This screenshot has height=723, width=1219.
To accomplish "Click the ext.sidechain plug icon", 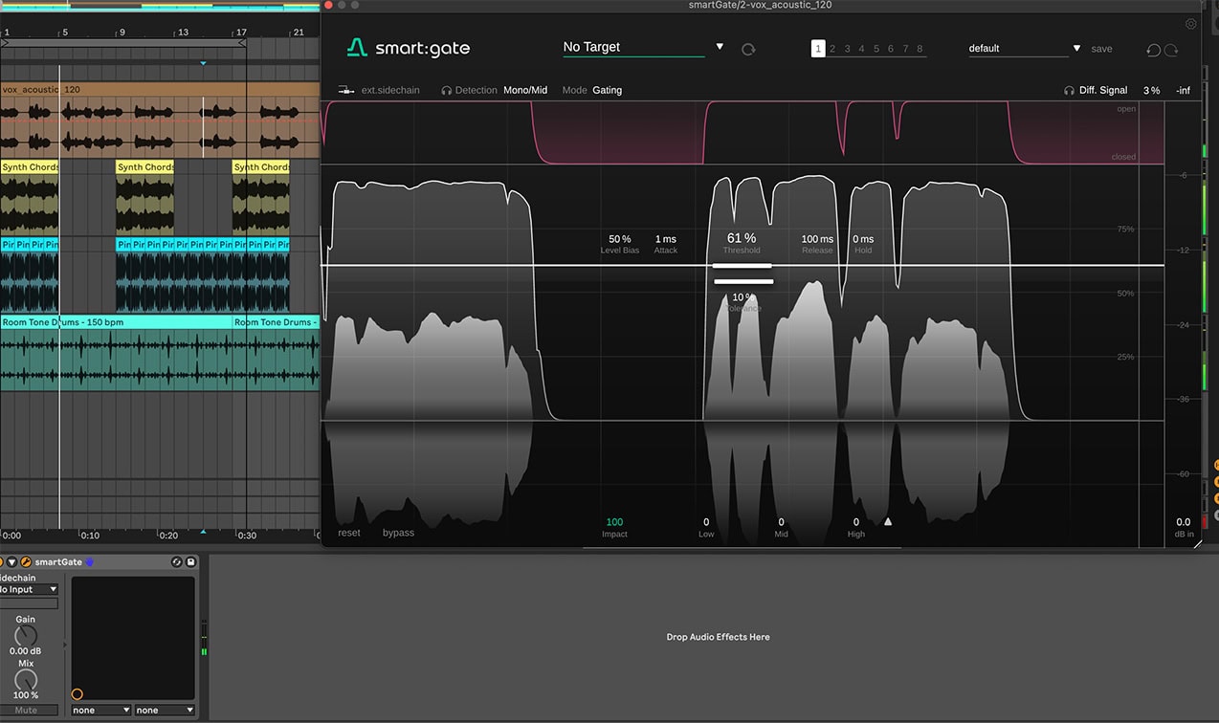I will [x=346, y=90].
